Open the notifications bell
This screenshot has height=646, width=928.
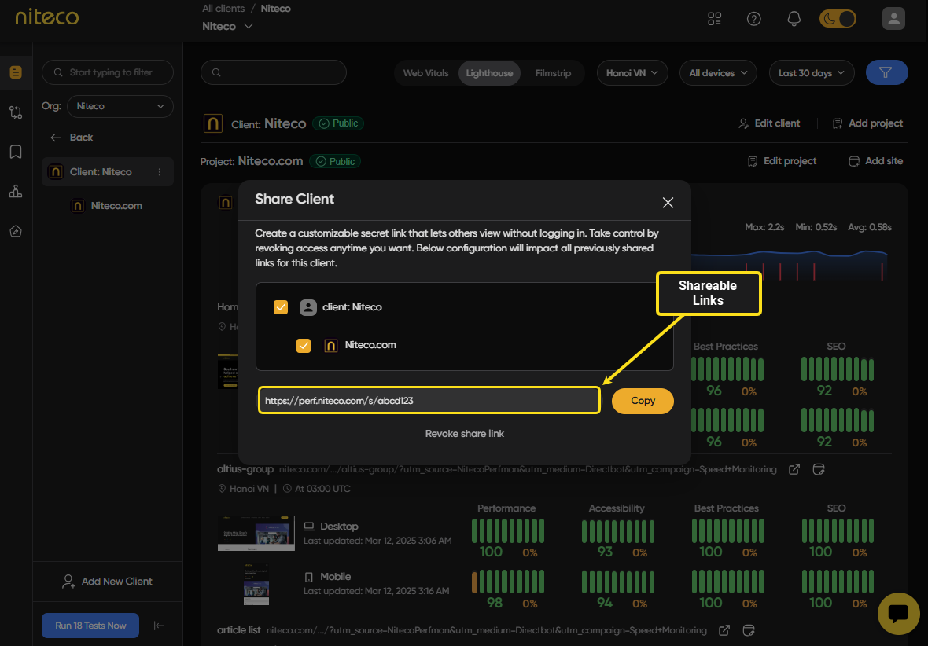click(x=794, y=19)
